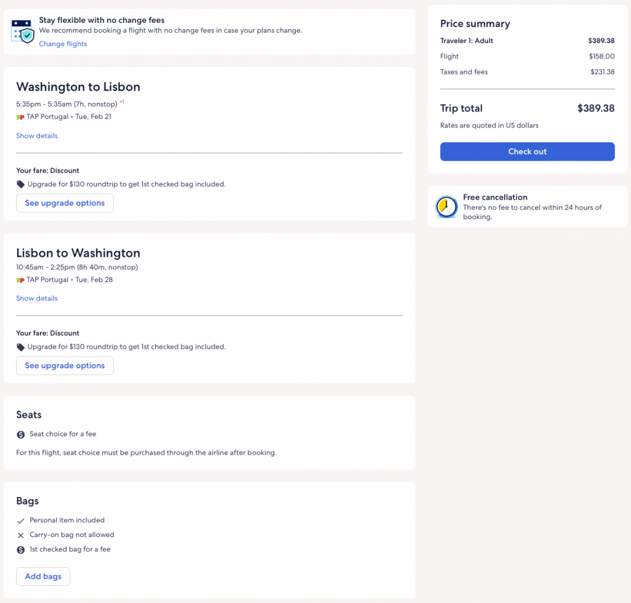
Task: Click the Price summary heading
Action: [x=475, y=24]
